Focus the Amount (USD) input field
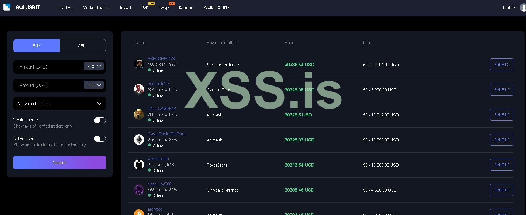The height and width of the screenshot is (215, 526). (49, 85)
